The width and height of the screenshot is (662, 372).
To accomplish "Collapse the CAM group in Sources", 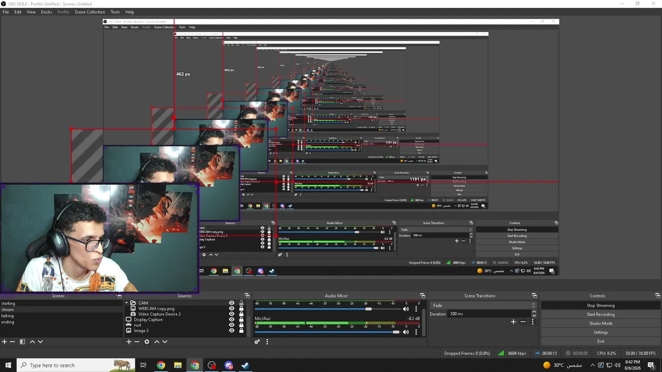I will (126, 303).
